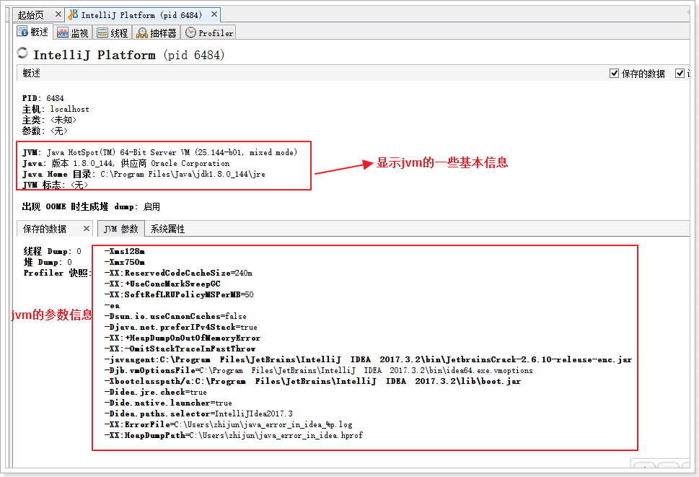This screenshot has height=477, width=699.
Task: Click the loading spinner beside IntelliJ Platform title
Action: click(22, 54)
